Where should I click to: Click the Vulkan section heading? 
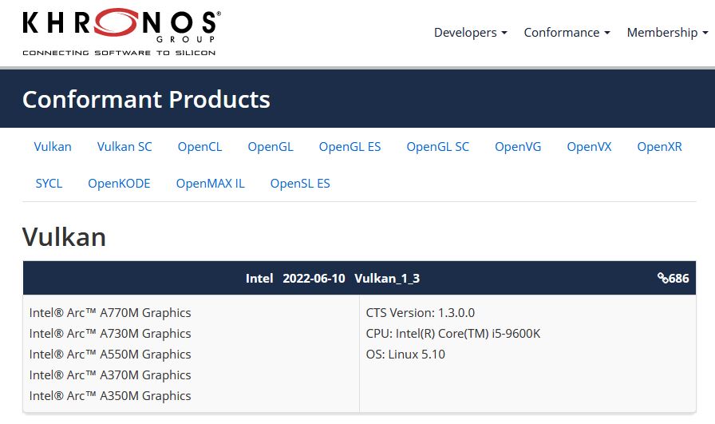tap(65, 237)
